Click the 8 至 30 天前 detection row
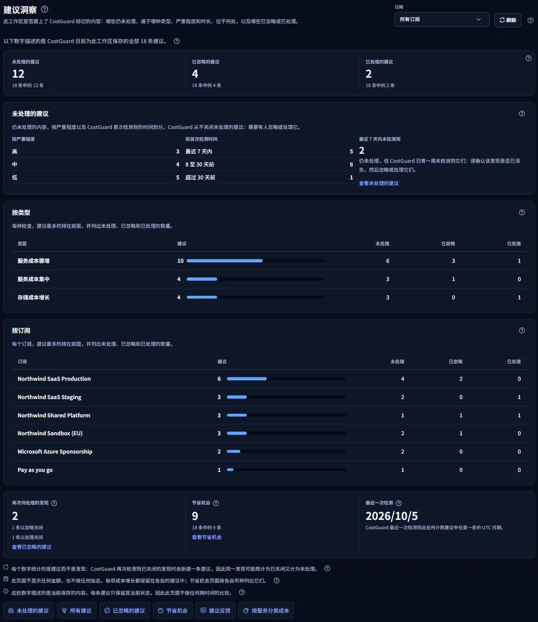 (x=269, y=164)
